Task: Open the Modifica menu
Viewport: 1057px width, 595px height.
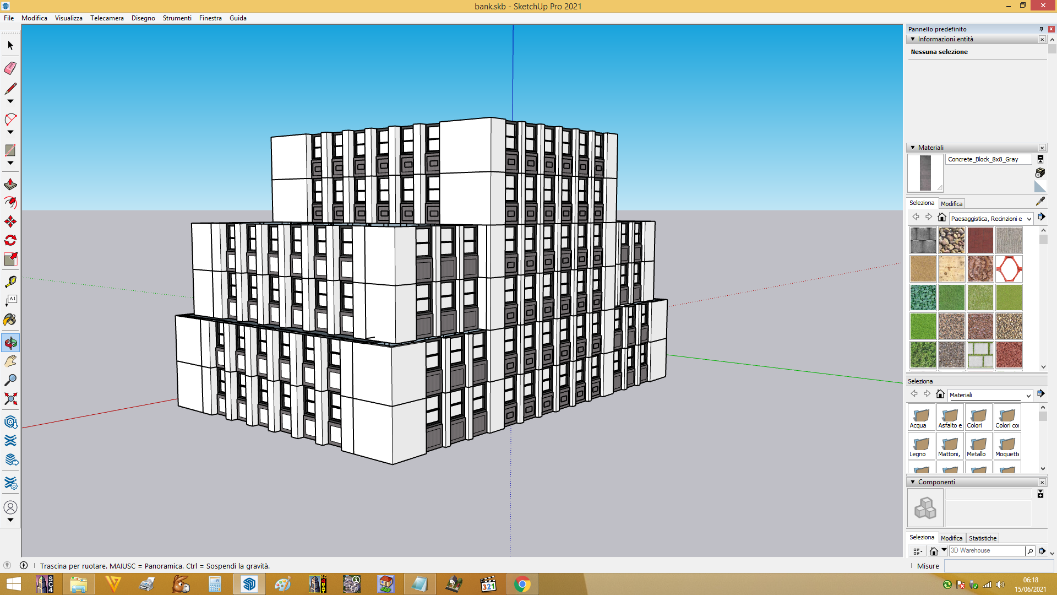Action: click(x=34, y=18)
